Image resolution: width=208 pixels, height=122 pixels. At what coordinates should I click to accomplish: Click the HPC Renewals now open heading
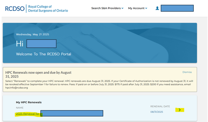pos(38,74)
